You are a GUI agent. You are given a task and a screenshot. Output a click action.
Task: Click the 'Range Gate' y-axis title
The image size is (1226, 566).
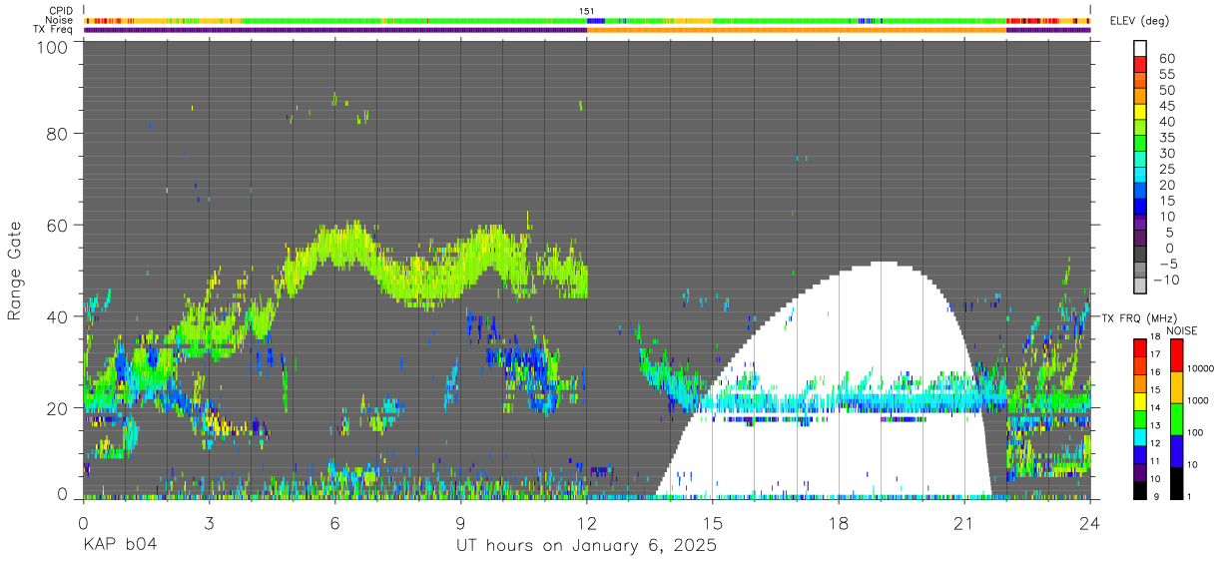coord(15,271)
